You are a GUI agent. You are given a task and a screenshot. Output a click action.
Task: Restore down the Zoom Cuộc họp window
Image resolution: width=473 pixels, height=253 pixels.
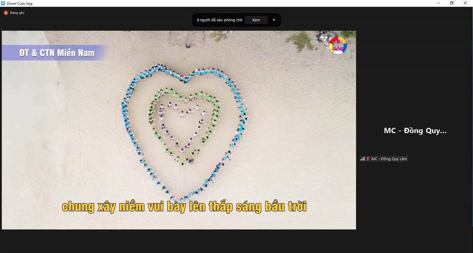(x=452, y=3)
